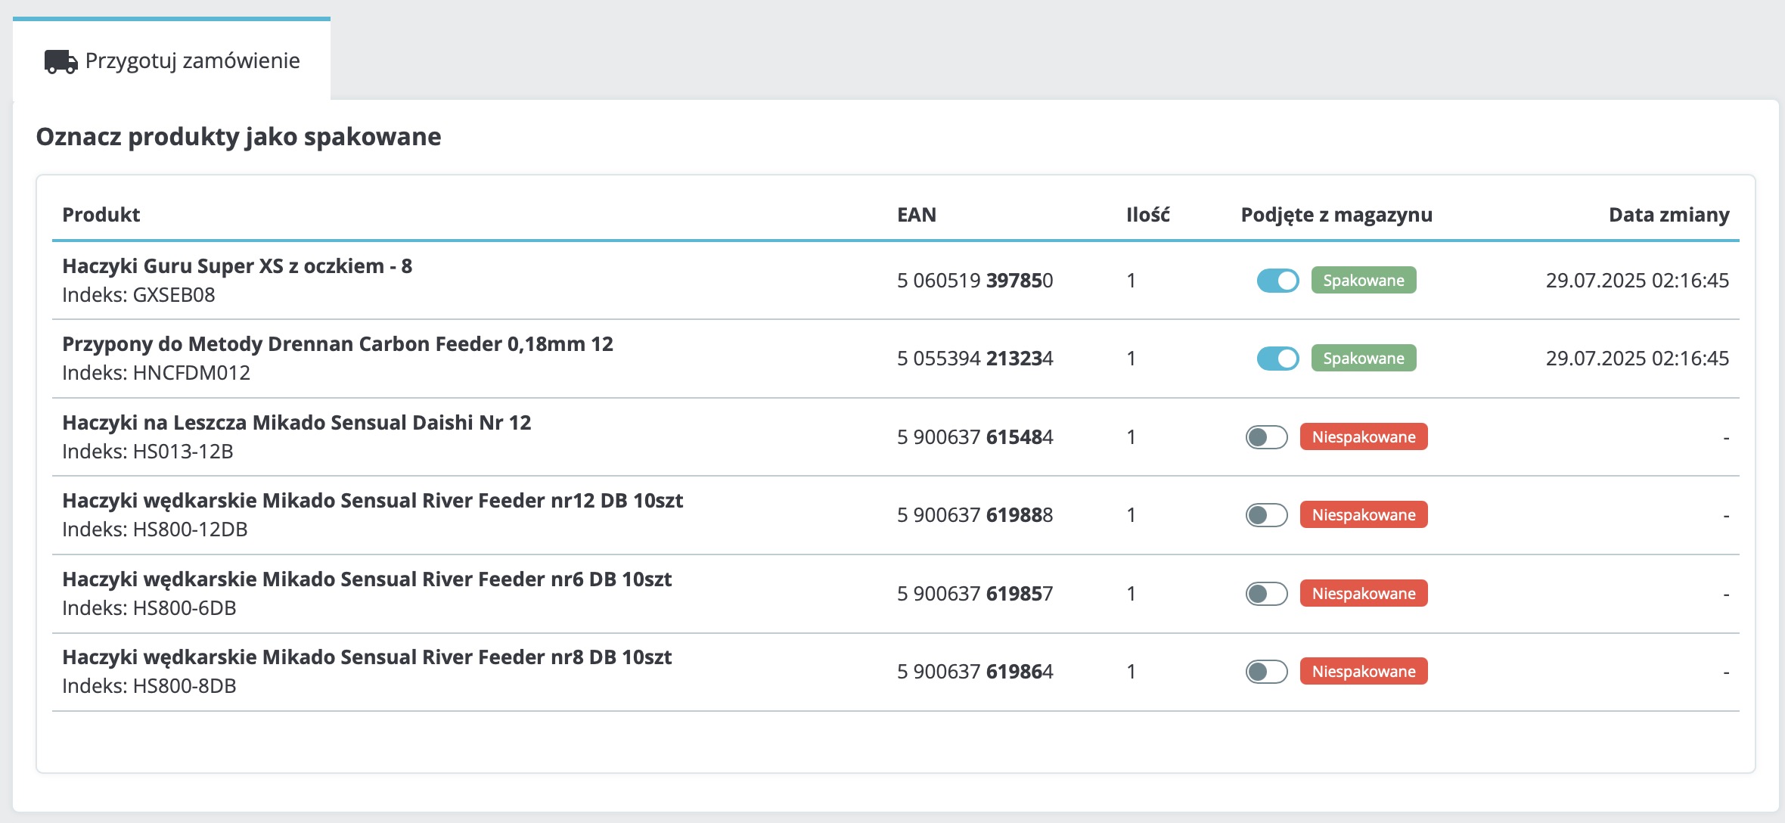Click EAN 5 060519 397850

pos(975,281)
